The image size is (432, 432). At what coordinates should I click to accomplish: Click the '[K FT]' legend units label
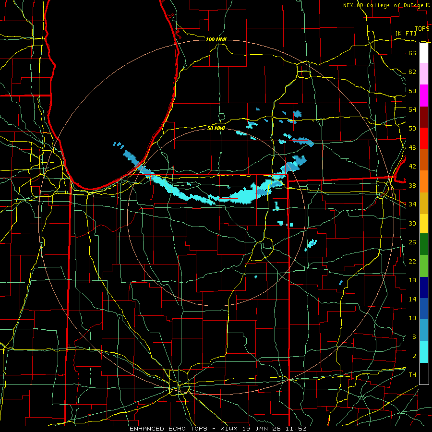pos(406,34)
